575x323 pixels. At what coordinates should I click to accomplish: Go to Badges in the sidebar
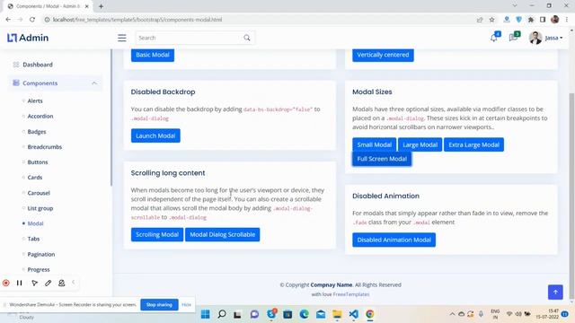click(37, 132)
